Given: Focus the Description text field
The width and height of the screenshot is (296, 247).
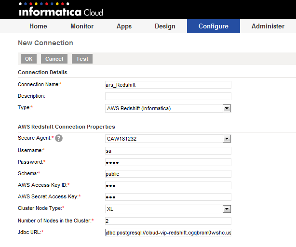Looking at the screenshot, I should (168, 96).
